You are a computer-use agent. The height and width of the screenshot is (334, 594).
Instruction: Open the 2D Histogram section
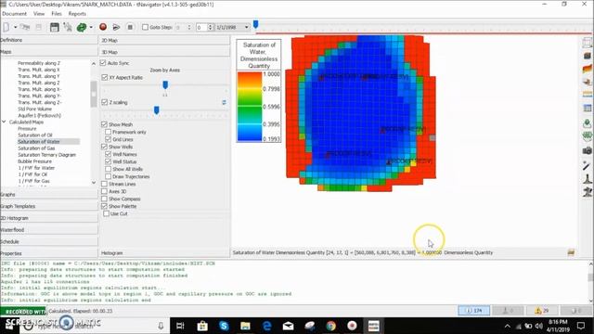49,218
